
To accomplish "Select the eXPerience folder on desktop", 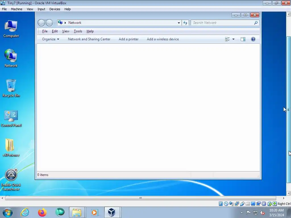I will [11, 148].
